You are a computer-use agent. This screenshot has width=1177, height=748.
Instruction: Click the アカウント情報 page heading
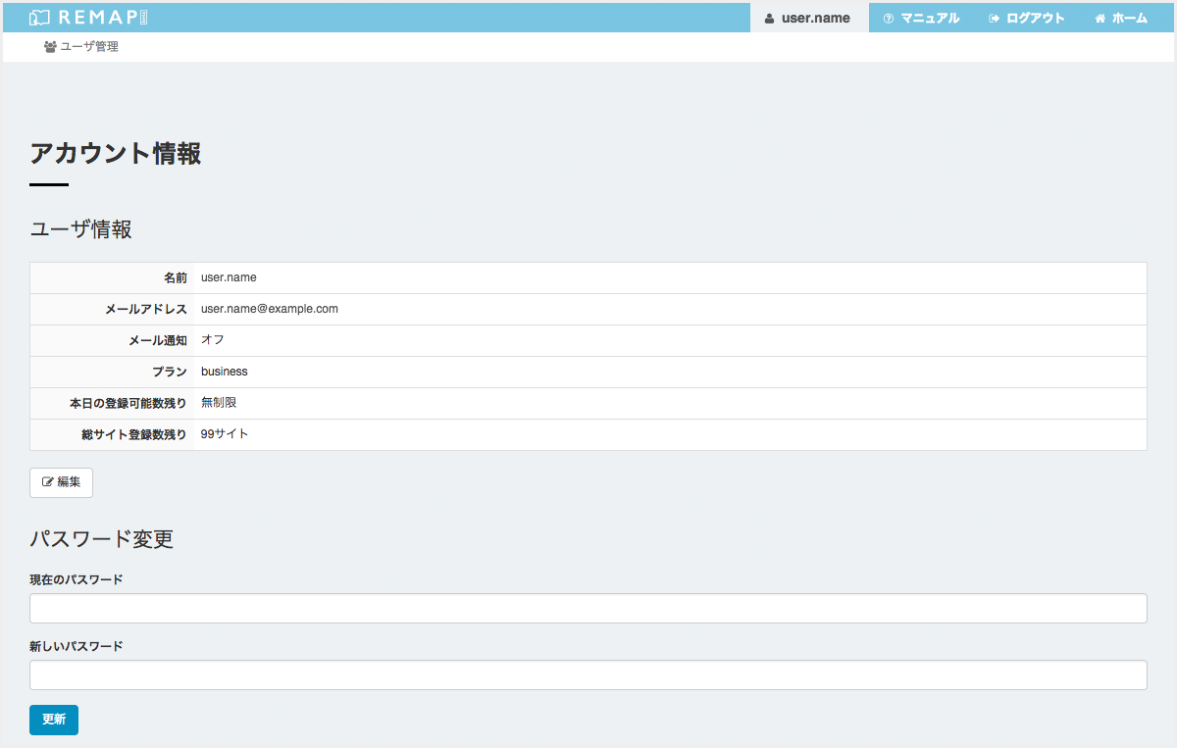(116, 154)
